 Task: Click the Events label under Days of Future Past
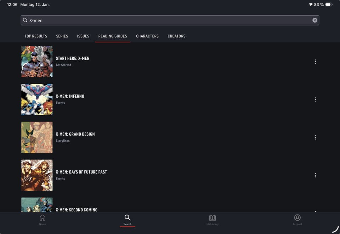[x=60, y=179]
